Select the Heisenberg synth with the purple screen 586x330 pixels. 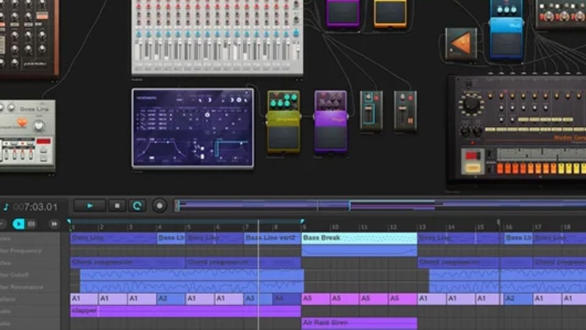[x=193, y=128]
